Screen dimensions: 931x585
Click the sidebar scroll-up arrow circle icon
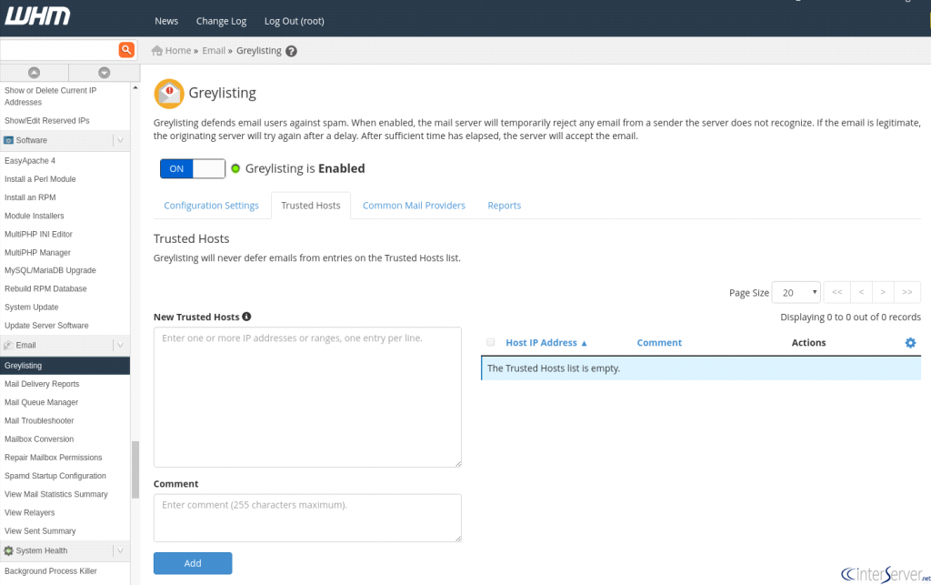point(34,73)
